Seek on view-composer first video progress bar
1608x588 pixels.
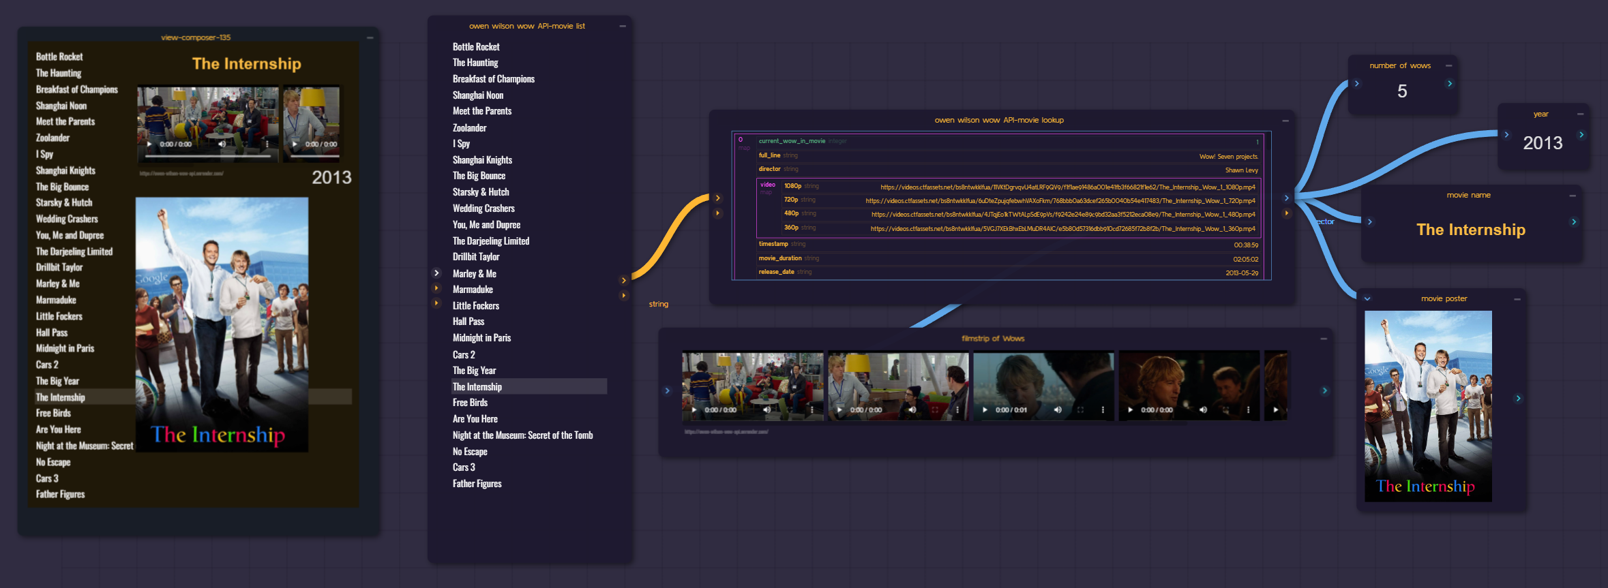pos(208,155)
